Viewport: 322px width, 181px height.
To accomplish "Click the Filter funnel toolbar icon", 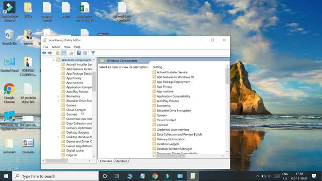I will [x=93, y=53].
